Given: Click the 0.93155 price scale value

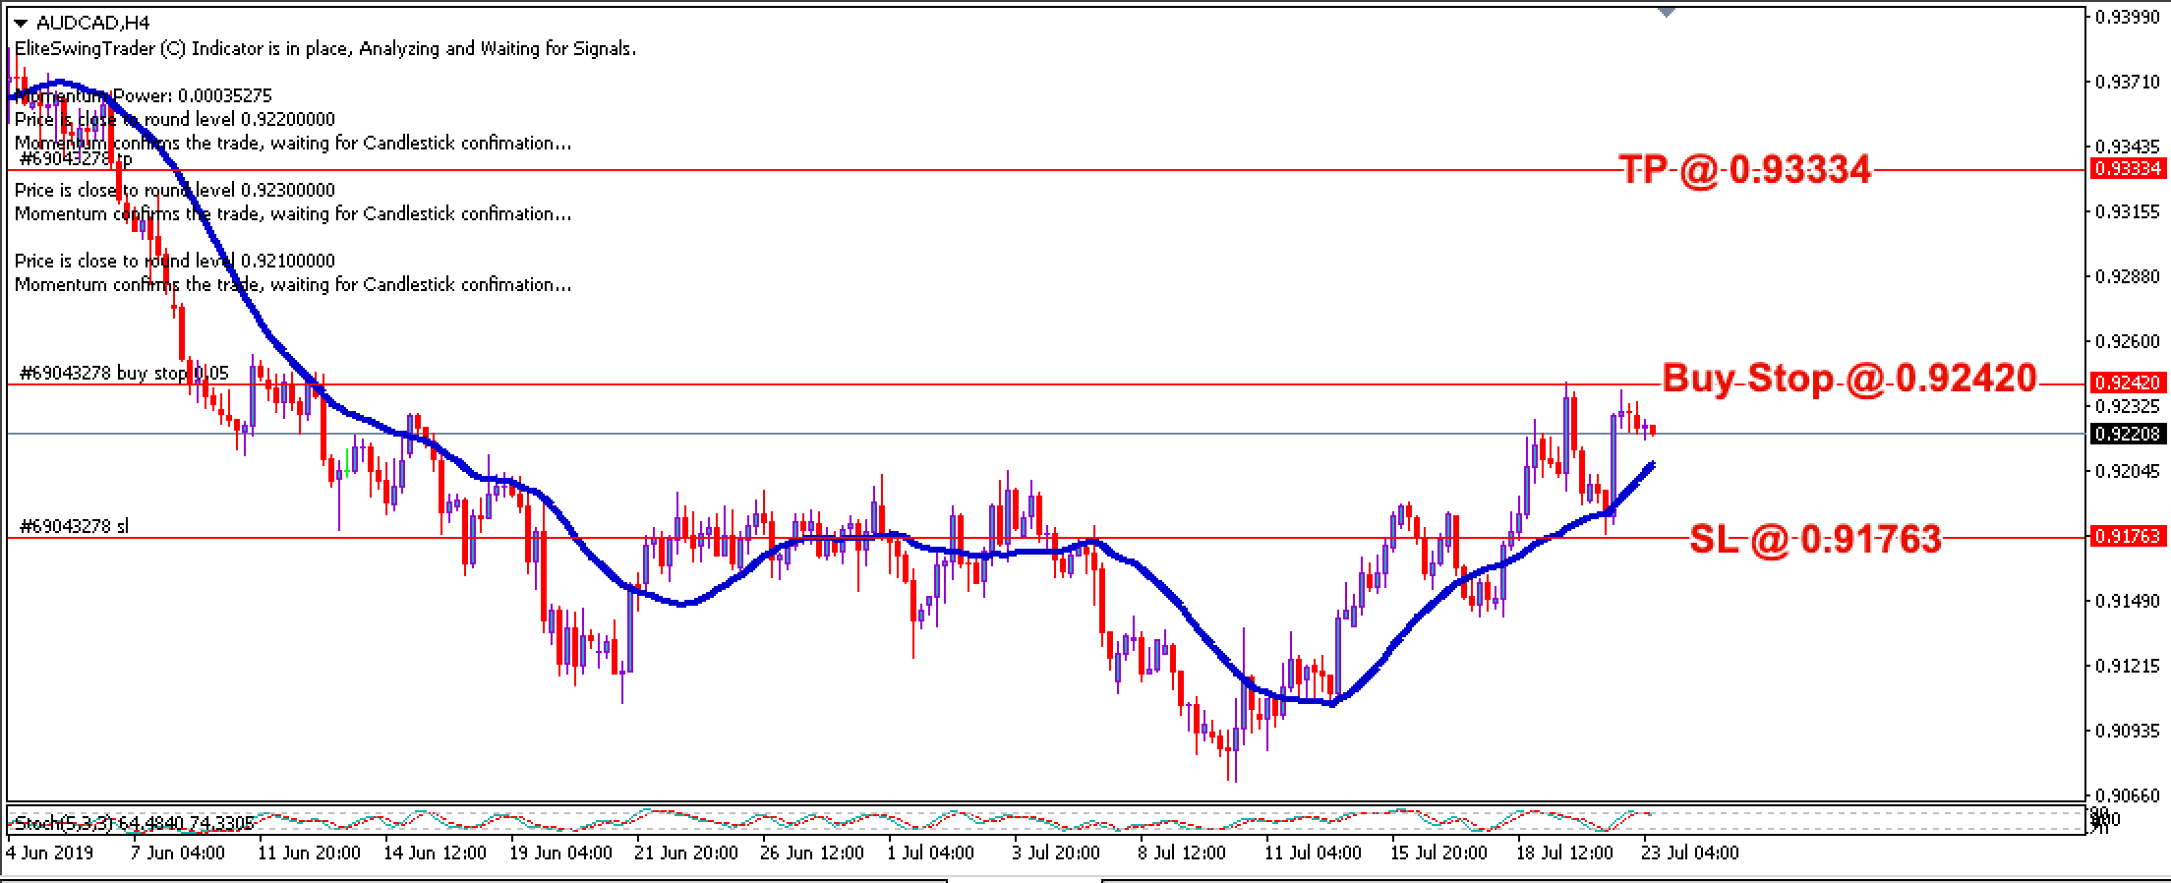Looking at the screenshot, I should coord(2126,211).
